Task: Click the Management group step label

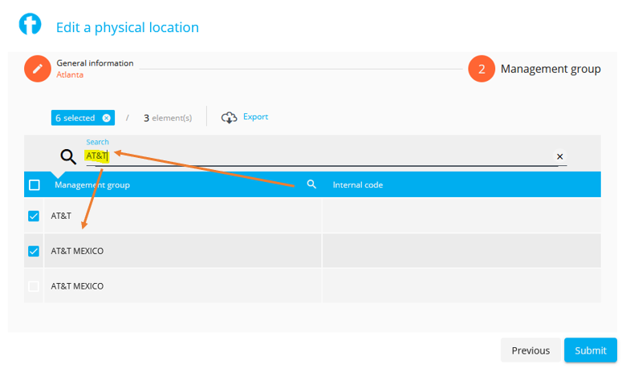Action: coord(551,70)
